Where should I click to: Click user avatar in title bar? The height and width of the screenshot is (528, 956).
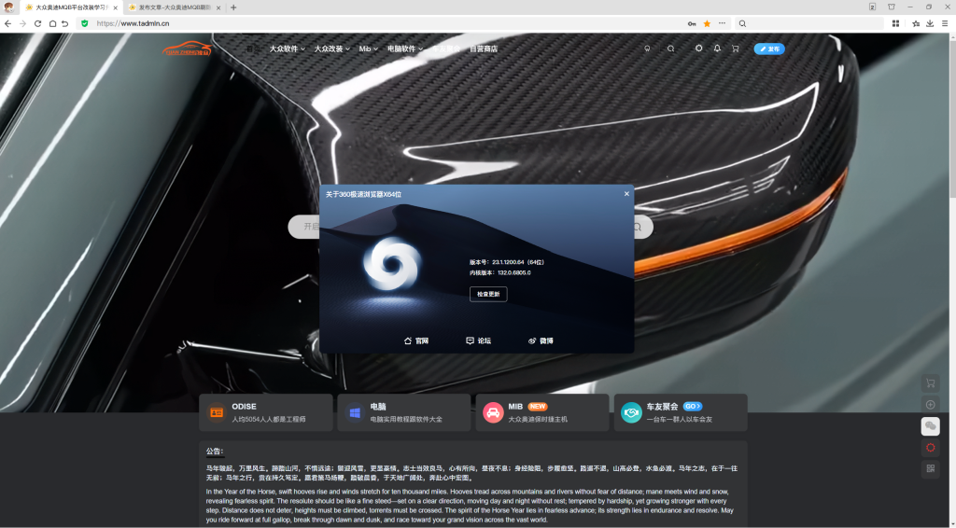(8, 7)
